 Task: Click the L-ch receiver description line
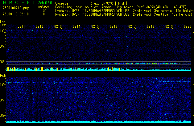pyautogui.click(x=125, y=11)
